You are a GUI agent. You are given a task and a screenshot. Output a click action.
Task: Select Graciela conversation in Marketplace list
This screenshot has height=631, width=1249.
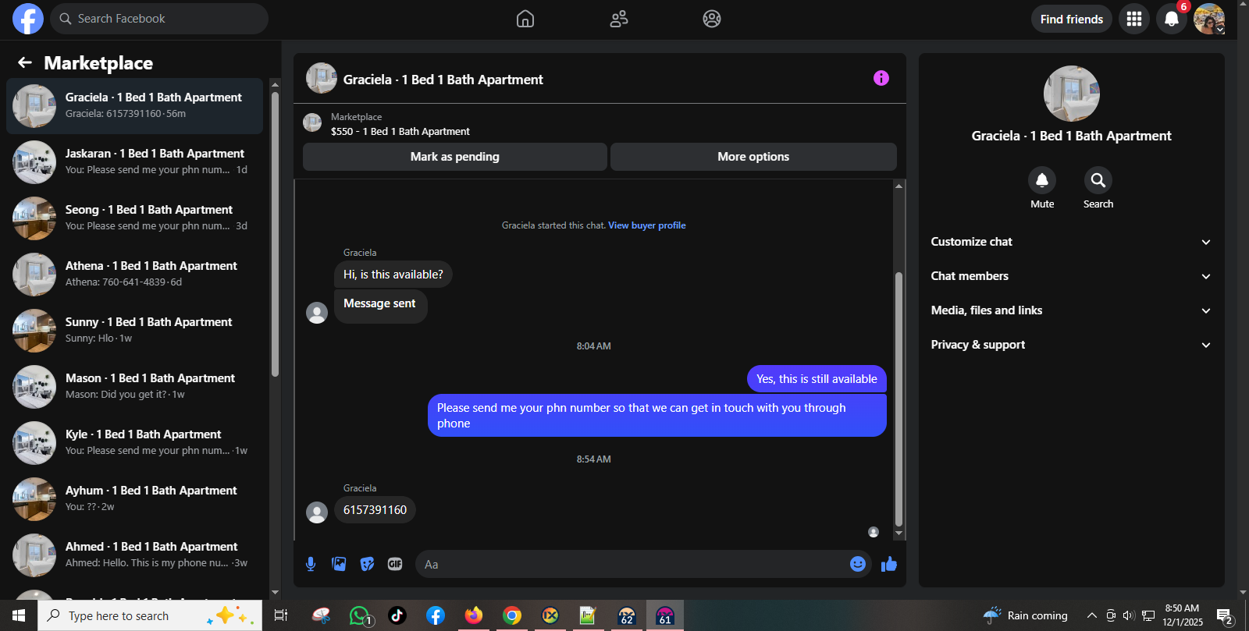[x=134, y=106]
